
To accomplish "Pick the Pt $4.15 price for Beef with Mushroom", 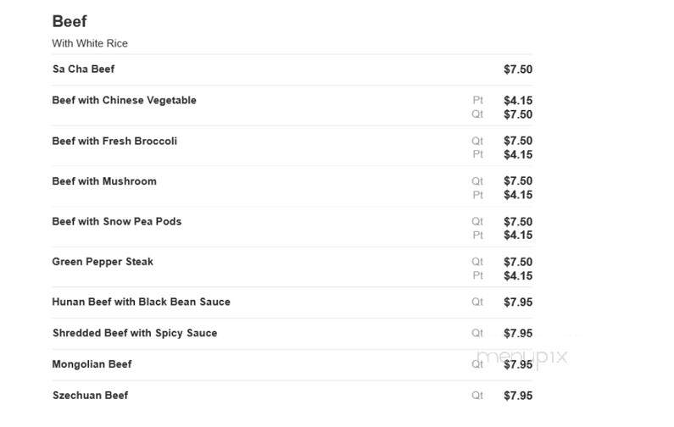I will pos(518,195).
